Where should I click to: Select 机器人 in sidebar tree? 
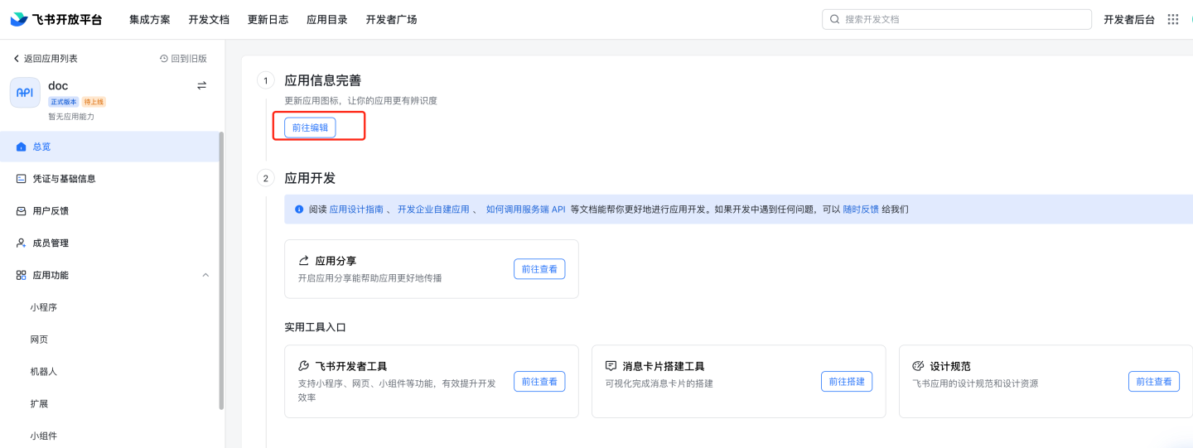tap(44, 372)
